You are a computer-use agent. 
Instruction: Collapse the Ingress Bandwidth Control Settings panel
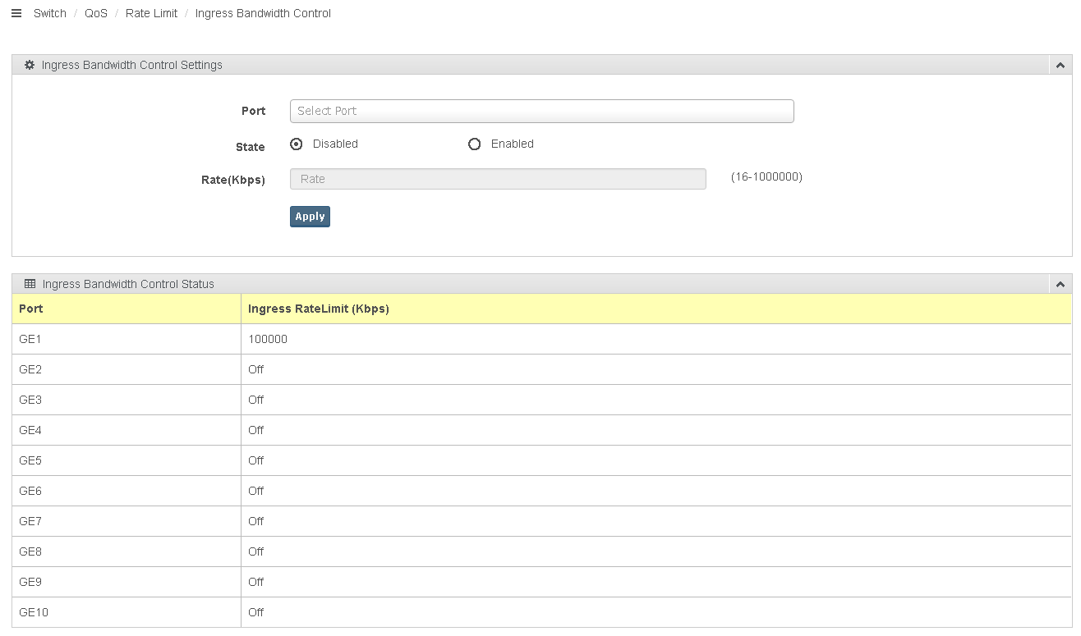point(1060,66)
